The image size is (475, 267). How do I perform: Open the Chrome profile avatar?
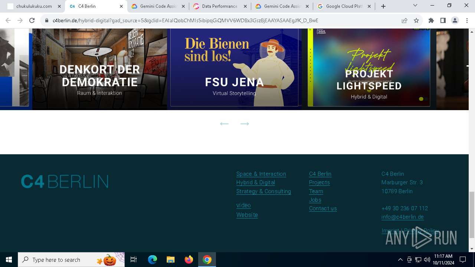[455, 20]
